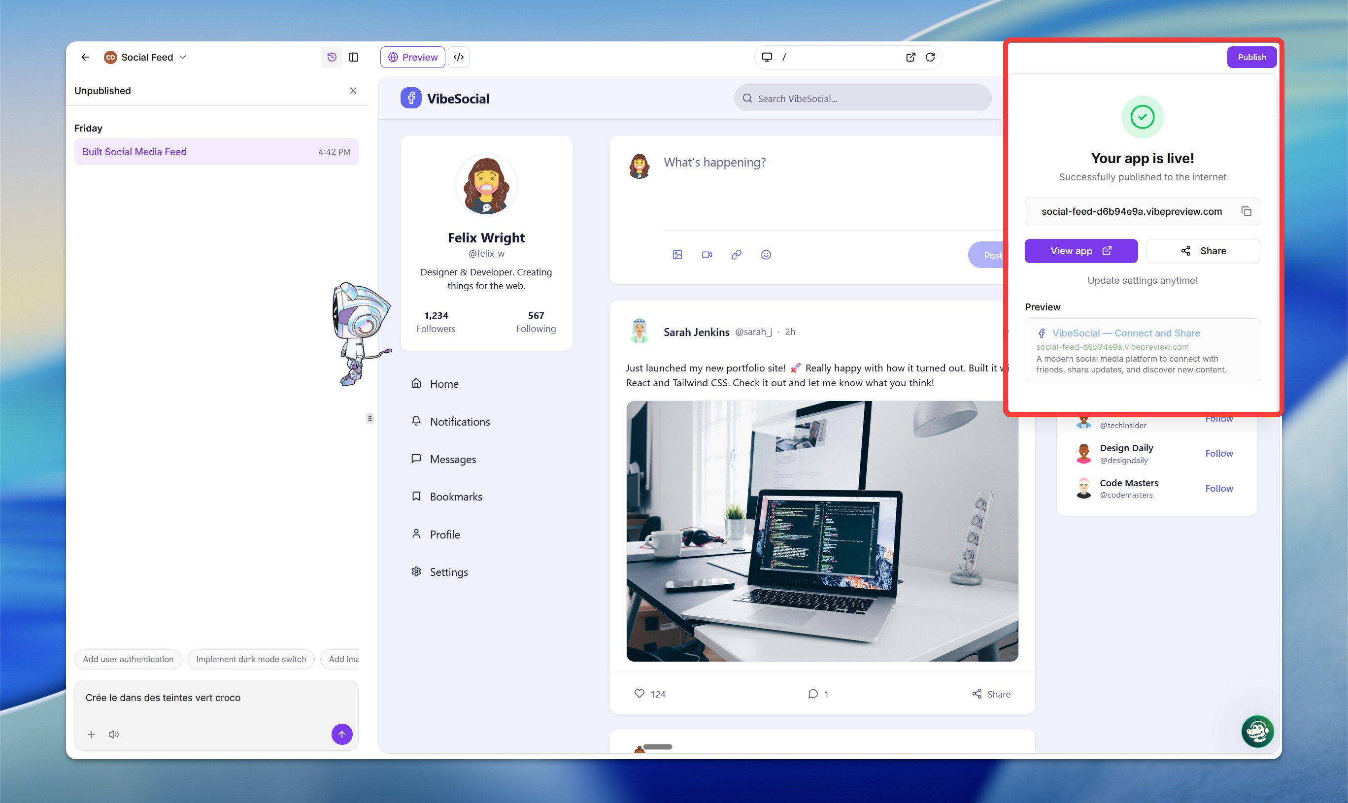Click the VibeSocial logo icon
Screen dimensions: 1348x803
[x=411, y=98]
